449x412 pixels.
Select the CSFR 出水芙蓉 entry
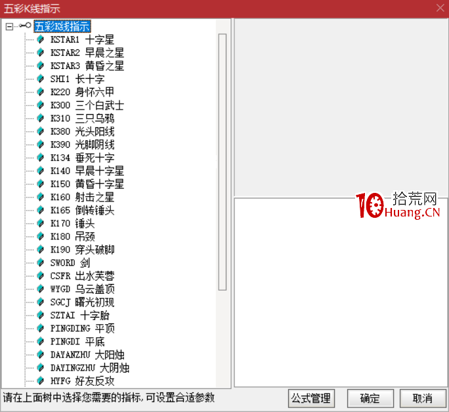[83, 276]
